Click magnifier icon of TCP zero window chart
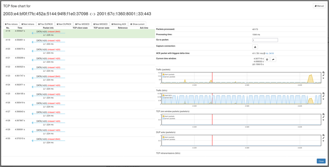Screen dimensions: 329x167 tap(323, 114)
